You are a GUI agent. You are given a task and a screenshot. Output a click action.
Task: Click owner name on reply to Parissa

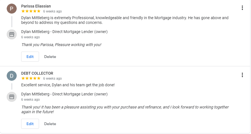pyautogui.click(x=64, y=32)
